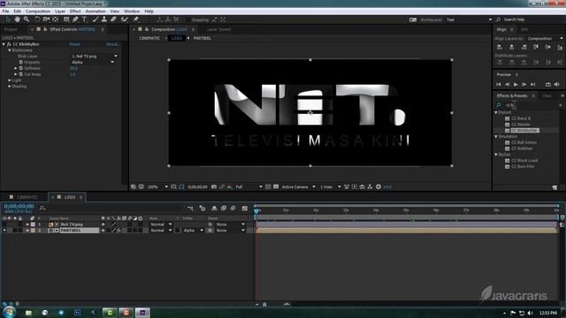
Task: Toggle visibility of Net TV.png layer
Action: [x=4, y=224]
